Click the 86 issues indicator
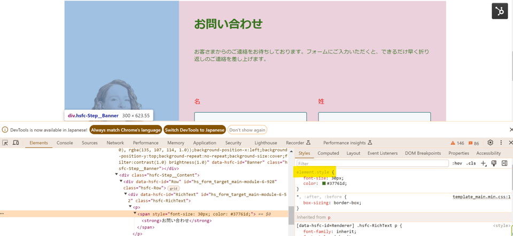 474,143
